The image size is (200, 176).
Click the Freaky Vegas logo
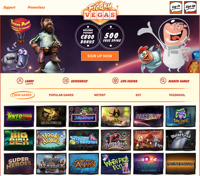[x=100, y=12]
